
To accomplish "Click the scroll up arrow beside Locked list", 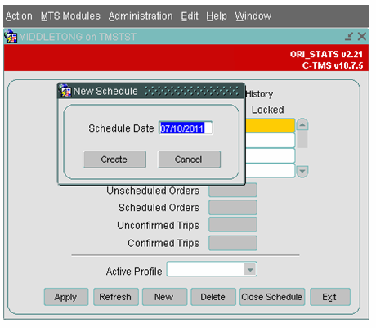I will pyautogui.click(x=302, y=124).
